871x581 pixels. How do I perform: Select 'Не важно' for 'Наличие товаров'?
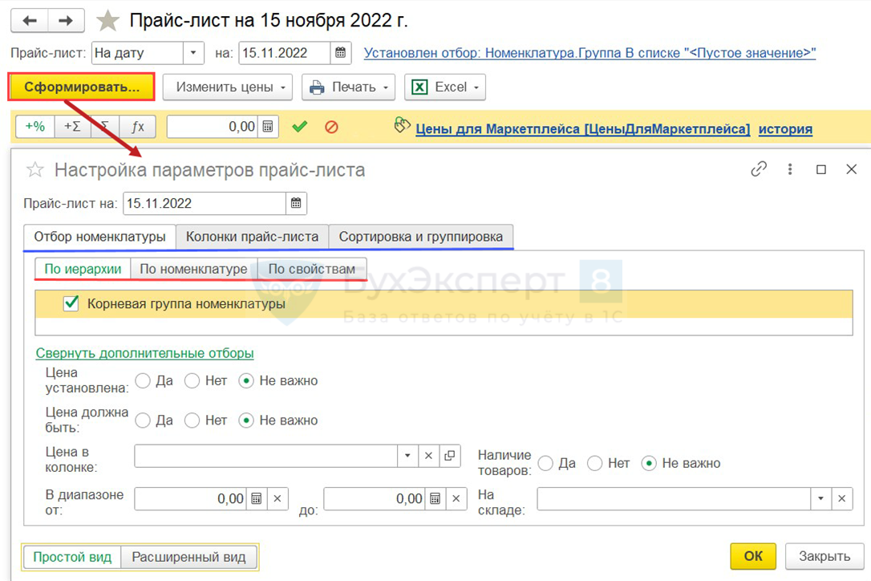[649, 463]
